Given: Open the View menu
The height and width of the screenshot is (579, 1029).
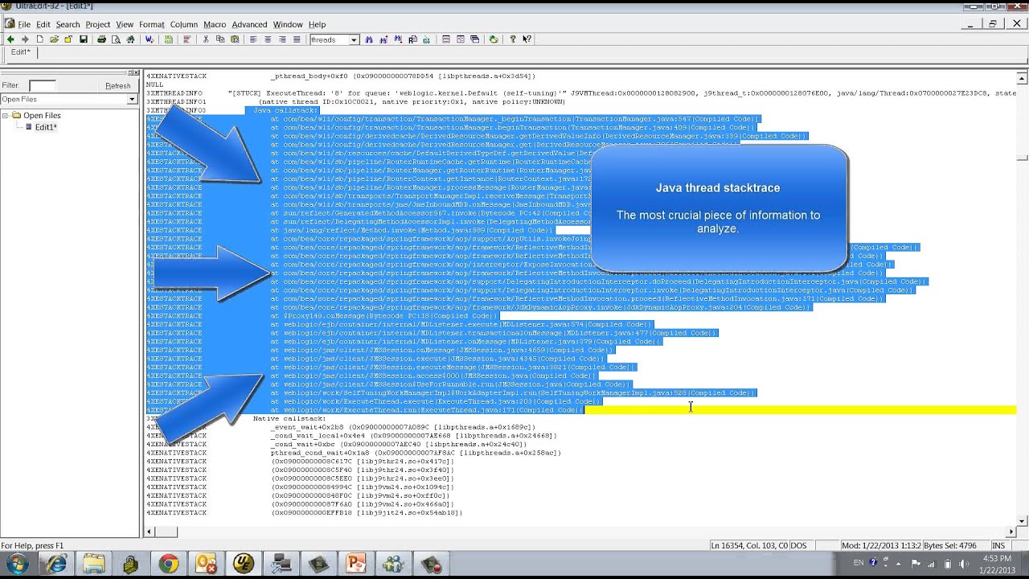Looking at the screenshot, I should pyautogui.click(x=125, y=24).
